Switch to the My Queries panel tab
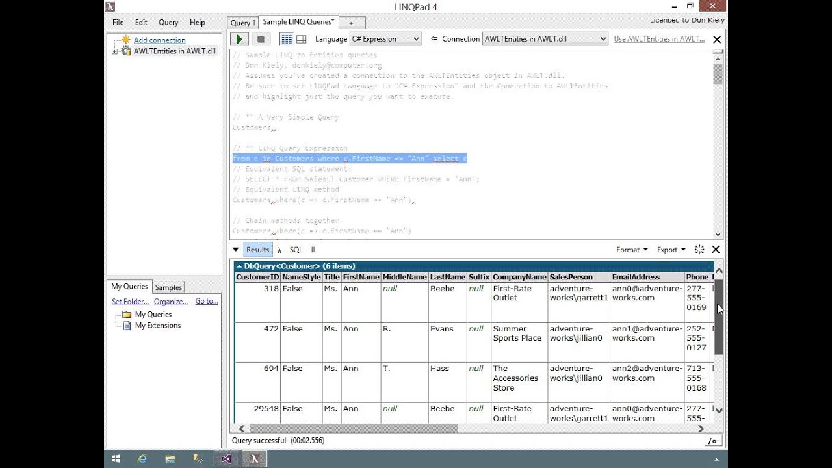 coord(129,286)
